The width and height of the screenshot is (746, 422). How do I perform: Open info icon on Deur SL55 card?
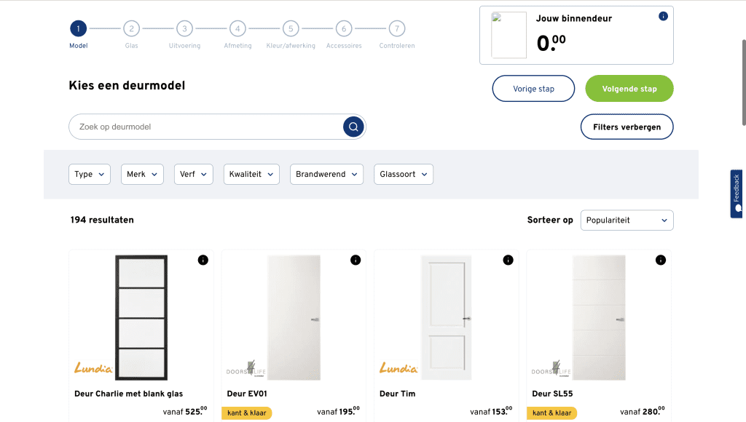661,260
